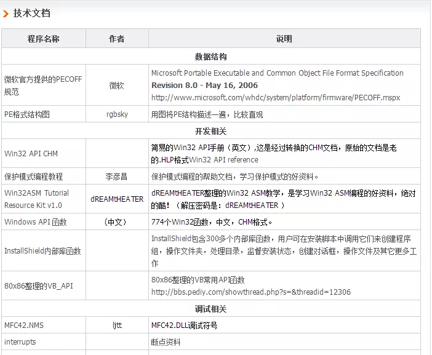
Task: Click the orange arrow beside 技术文档
Action: (6, 14)
